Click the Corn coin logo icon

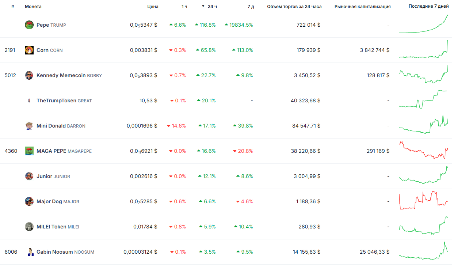point(29,50)
